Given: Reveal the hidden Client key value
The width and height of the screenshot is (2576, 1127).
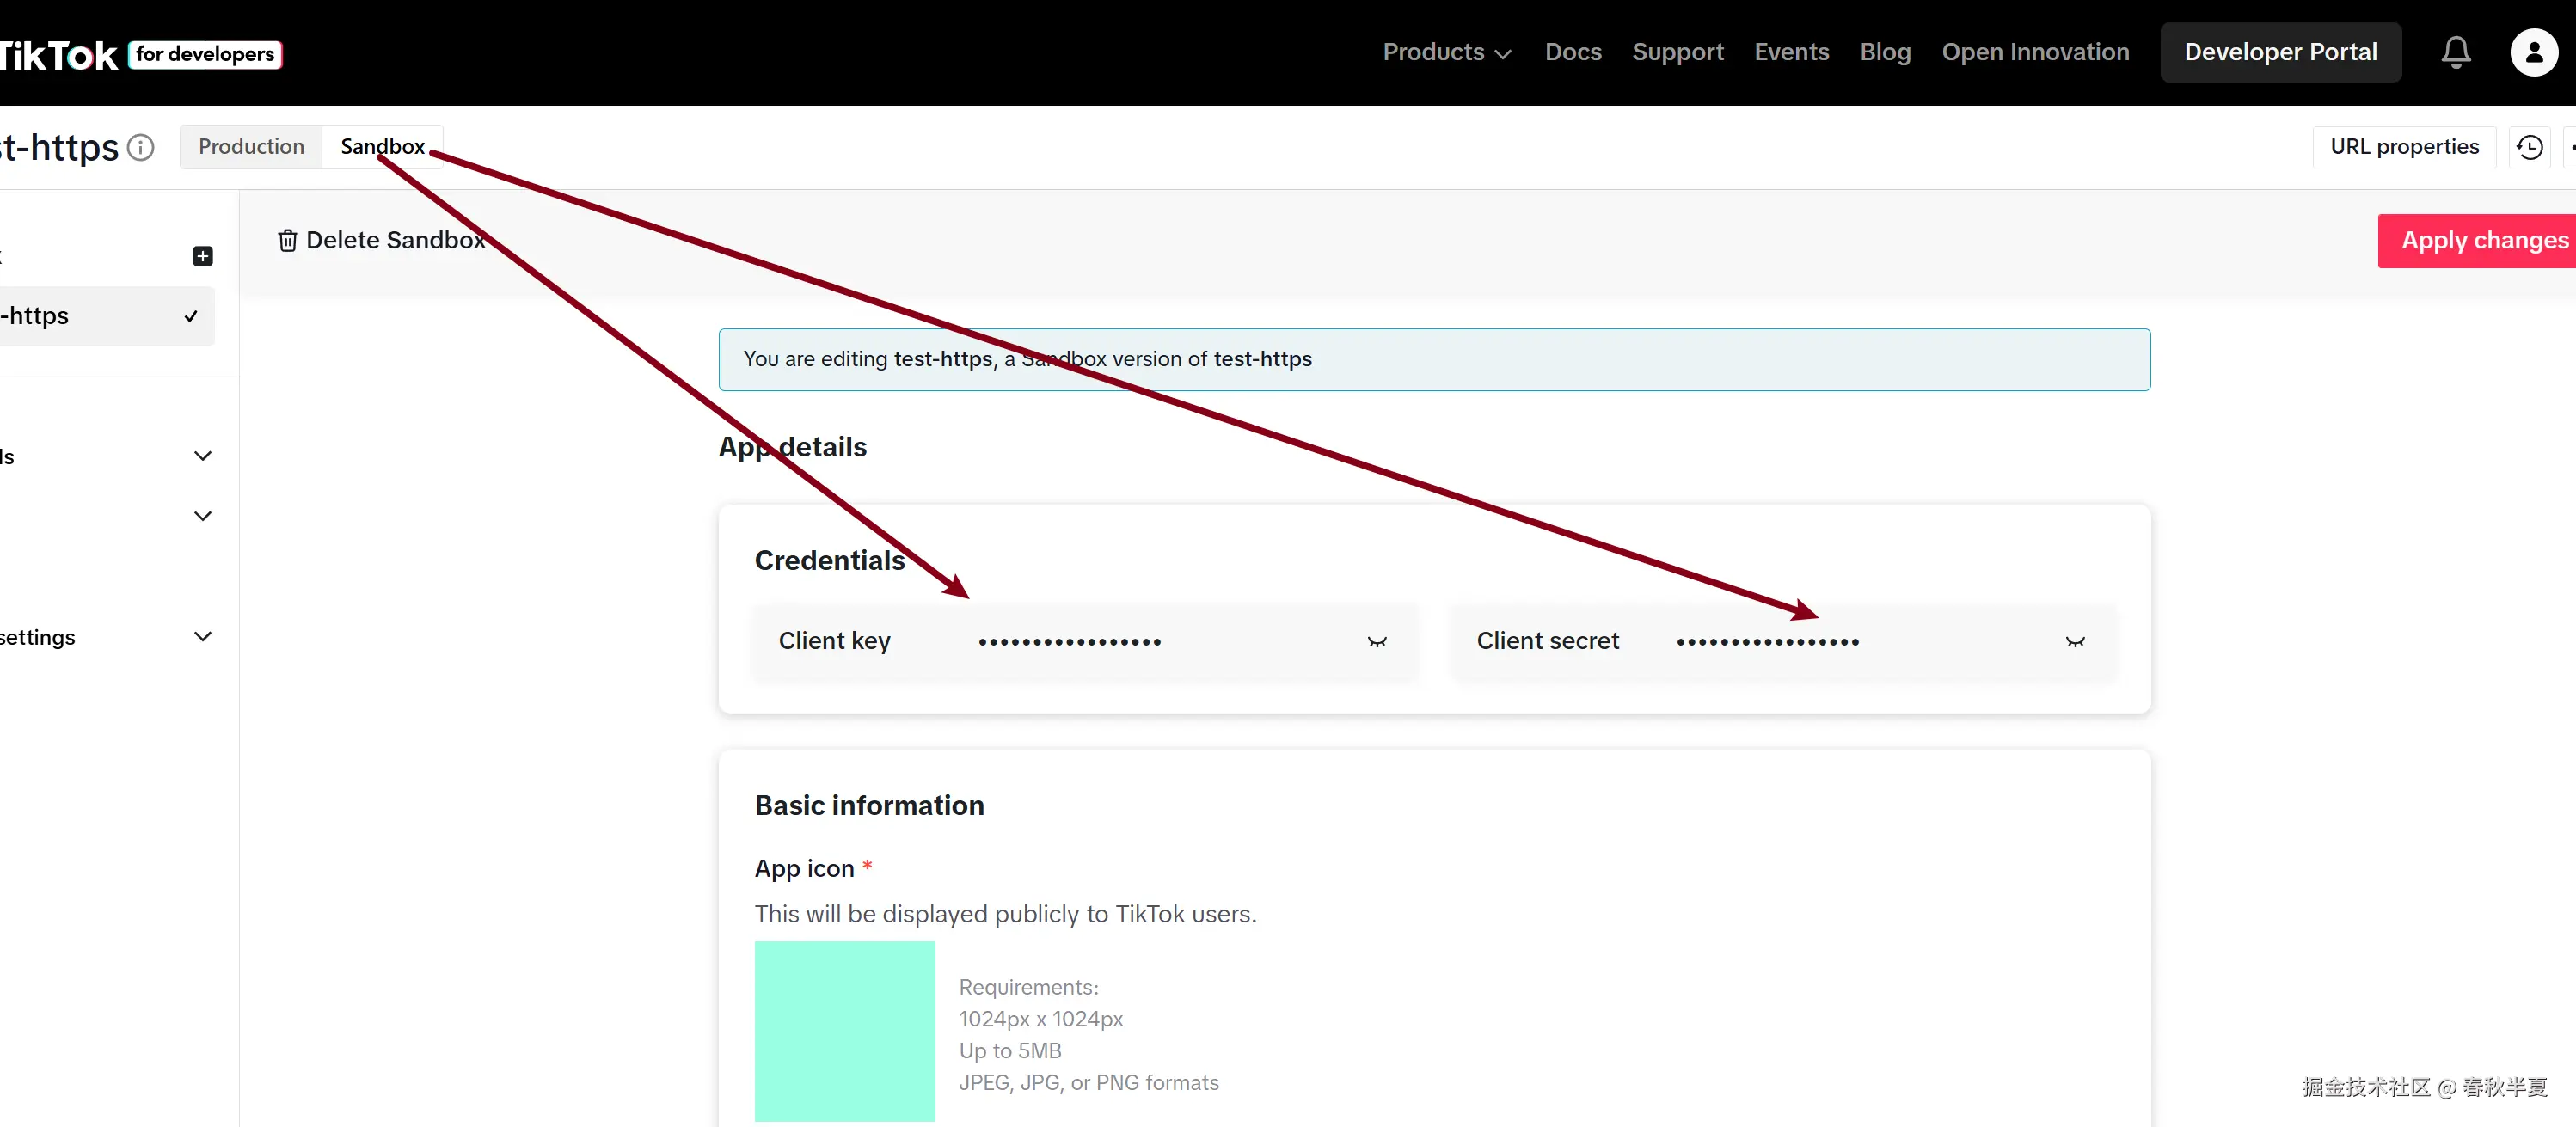Looking at the screenshot, I should (x=1377, y=643).
